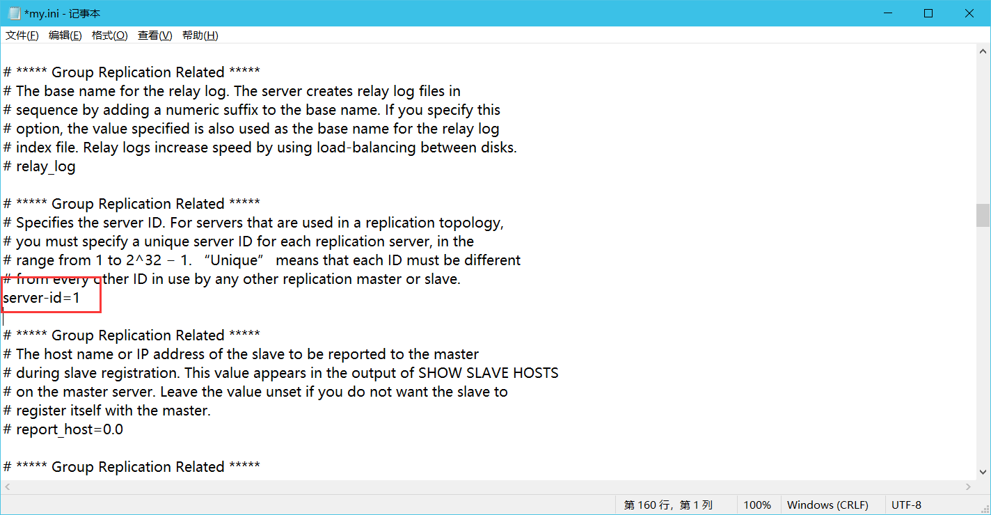Click the Notepad icon in the title bar

pos(14,13)
